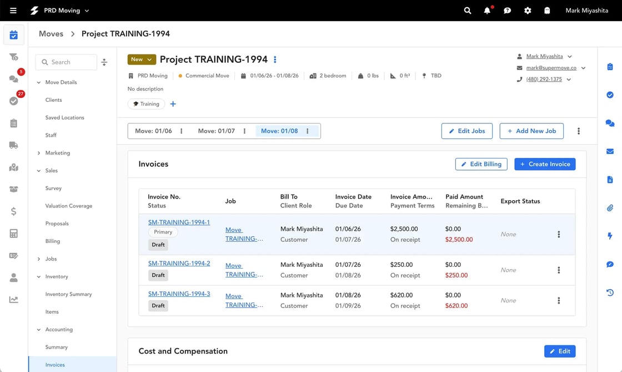Select the Move: 01/06 tab

click(154, 131)
